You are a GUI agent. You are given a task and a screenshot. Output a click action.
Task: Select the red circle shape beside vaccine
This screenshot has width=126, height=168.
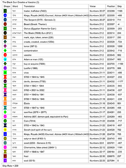click(5, 55)
